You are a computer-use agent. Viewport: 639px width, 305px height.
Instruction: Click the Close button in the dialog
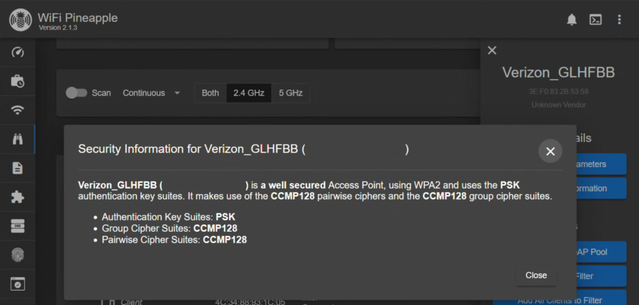click(x=536, y=275)
